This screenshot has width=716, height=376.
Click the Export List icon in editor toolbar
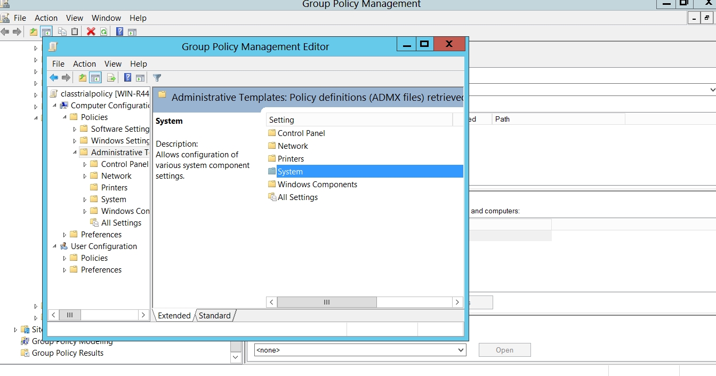pyautogui.click(x=111, y=78)
